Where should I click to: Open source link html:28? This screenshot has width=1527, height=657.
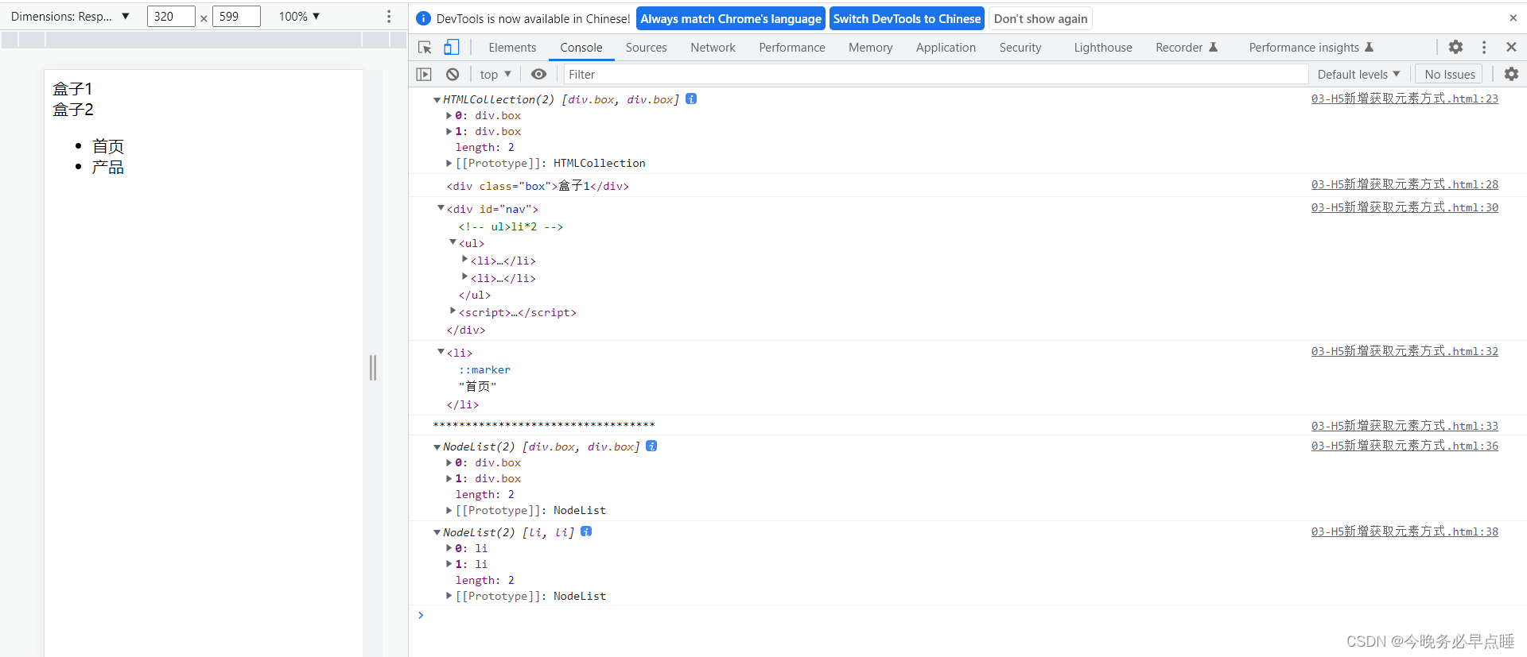click(1405, 184)
